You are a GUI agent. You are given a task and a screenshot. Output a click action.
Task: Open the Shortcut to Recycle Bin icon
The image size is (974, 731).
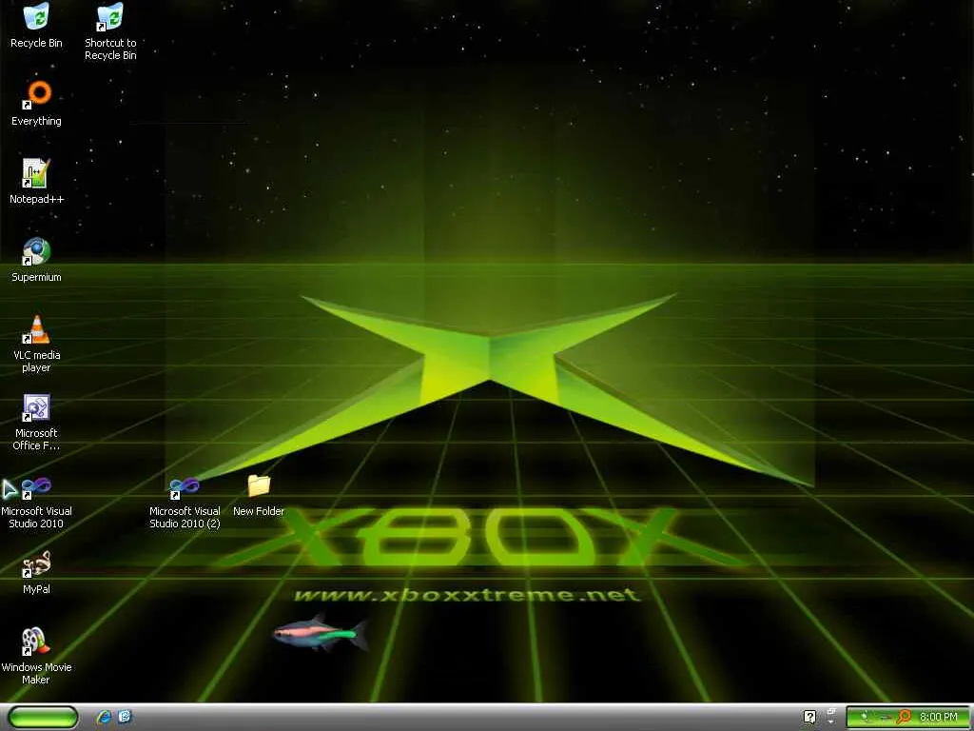(110, 17)
